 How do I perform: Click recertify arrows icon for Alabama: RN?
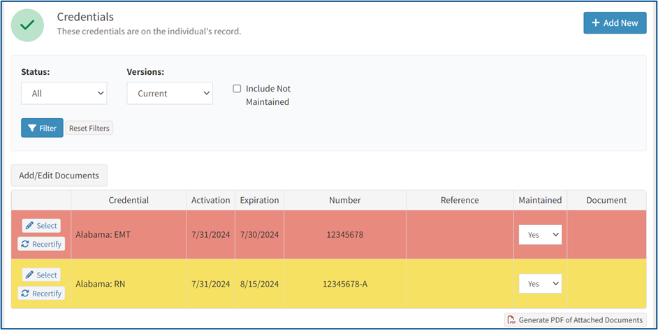[25, 293]
